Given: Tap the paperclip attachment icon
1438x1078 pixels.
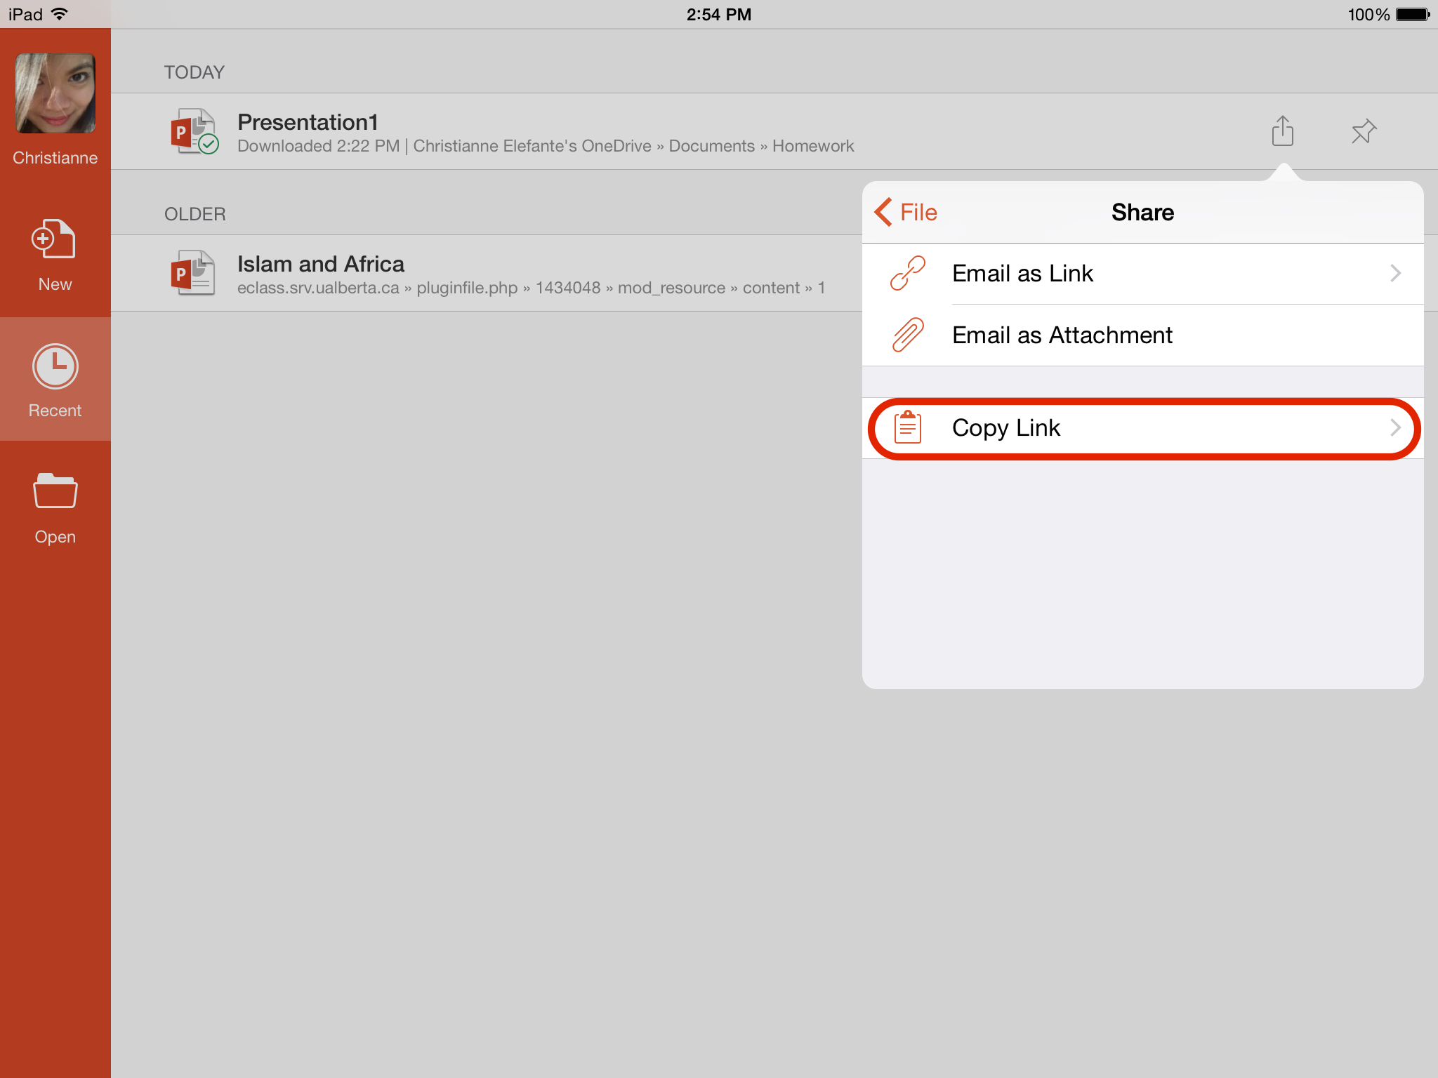Looking at the screenshot, I should click(908, 335).
